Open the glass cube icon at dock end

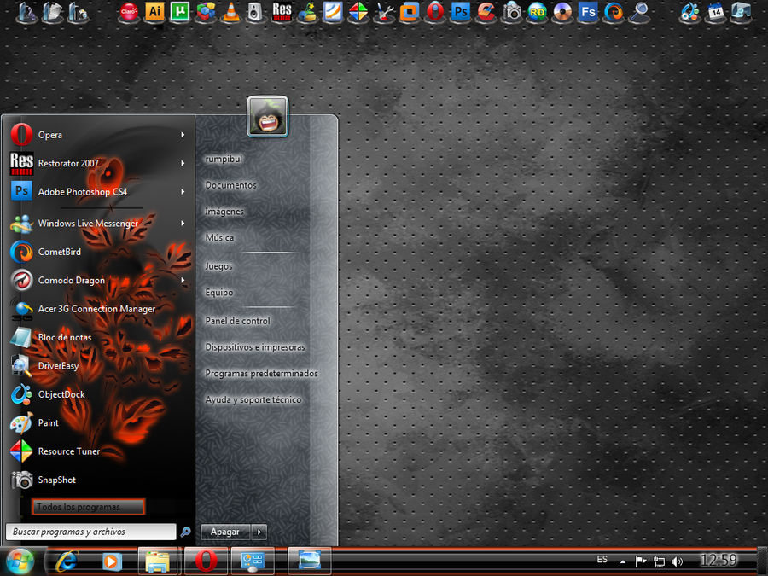point(741,12)
